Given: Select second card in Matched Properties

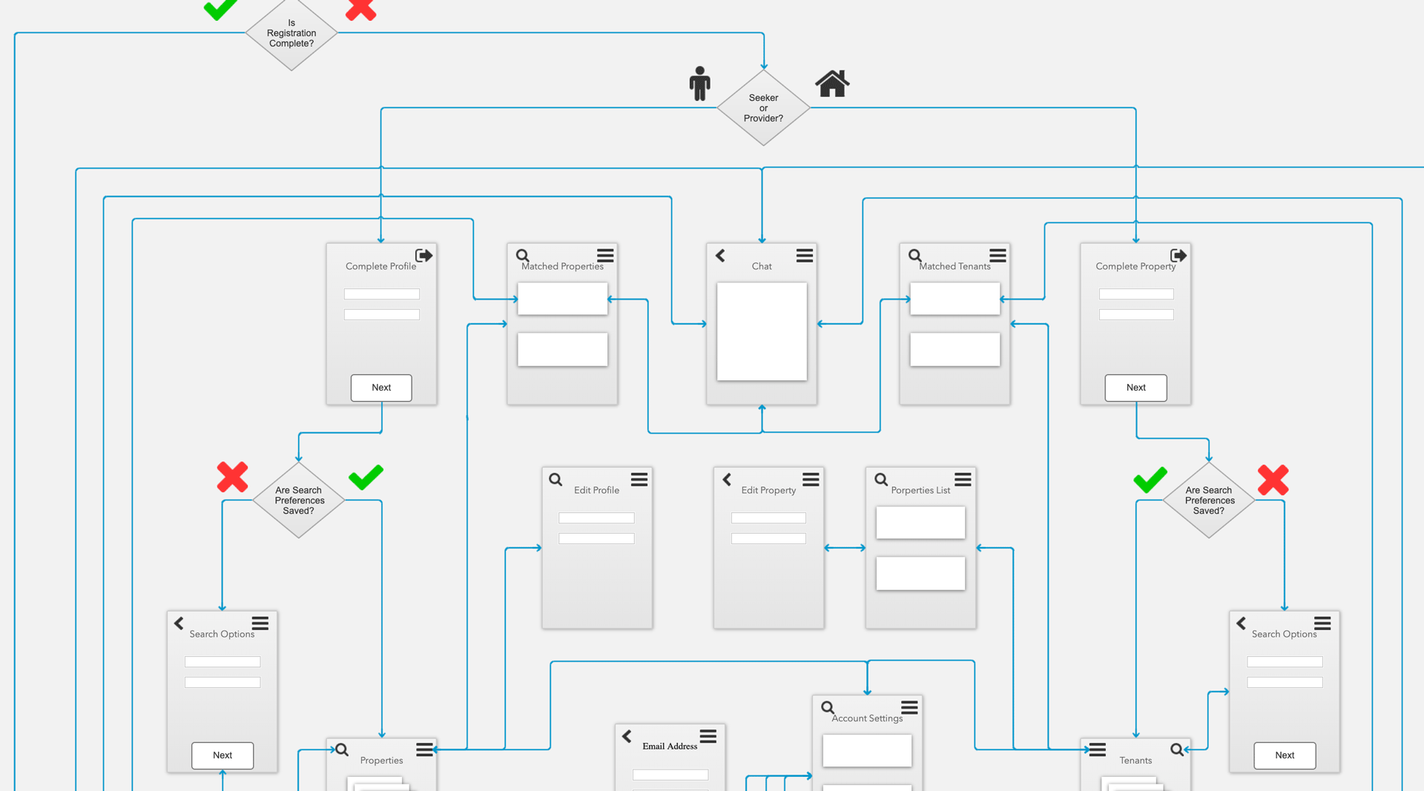Looking at the screenshot, I should pos(563,349).
